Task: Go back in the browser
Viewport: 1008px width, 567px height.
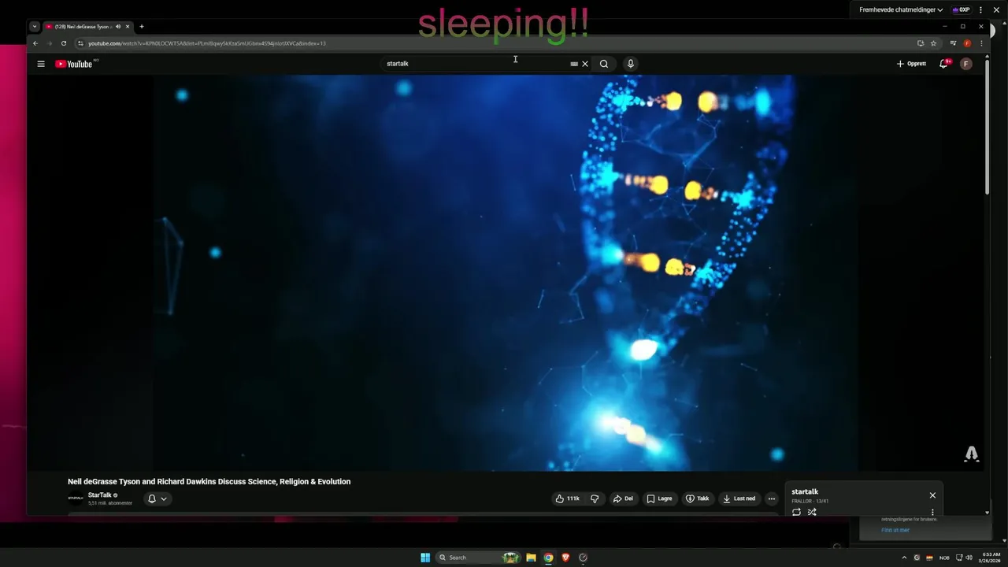Action: [x=35, y=43]
